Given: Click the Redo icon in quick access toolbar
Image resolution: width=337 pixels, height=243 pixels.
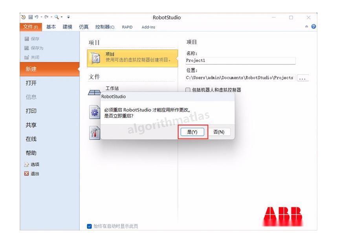Looking at the screenshot, I should tap(46, 17).
